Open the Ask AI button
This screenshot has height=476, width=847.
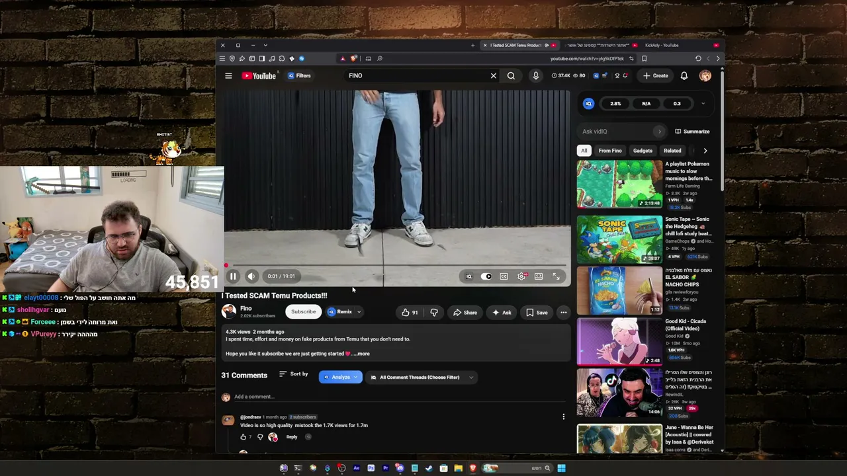click(x=502, y=313)
